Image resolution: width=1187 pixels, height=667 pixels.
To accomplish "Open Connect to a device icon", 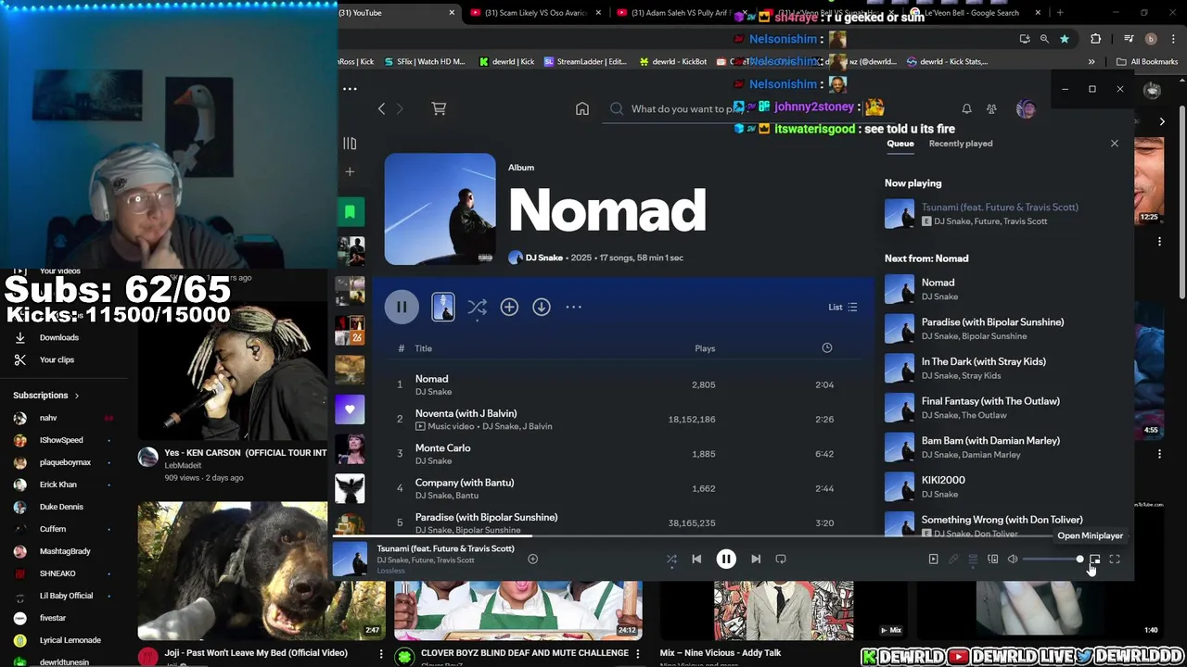I will (992, 559).
